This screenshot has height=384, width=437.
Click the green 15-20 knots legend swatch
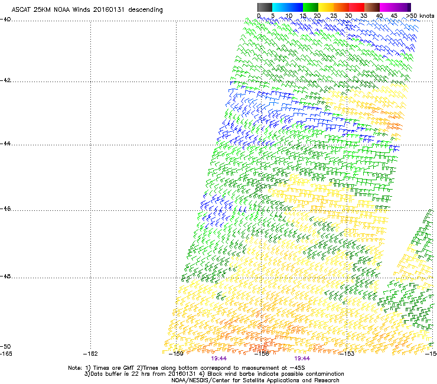pos(311,8)
